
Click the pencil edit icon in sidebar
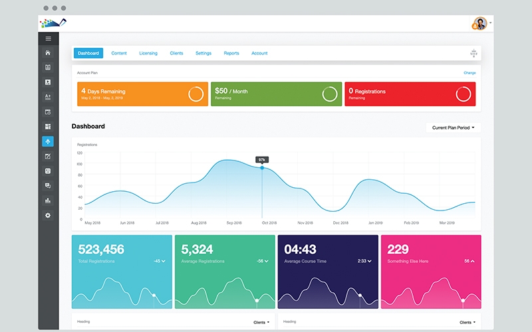pyautogui.click(x=48, y=157)
